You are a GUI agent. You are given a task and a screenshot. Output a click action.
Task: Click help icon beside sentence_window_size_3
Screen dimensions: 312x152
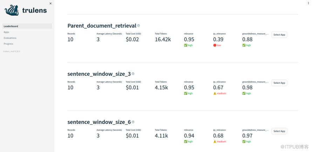[133, 74]
